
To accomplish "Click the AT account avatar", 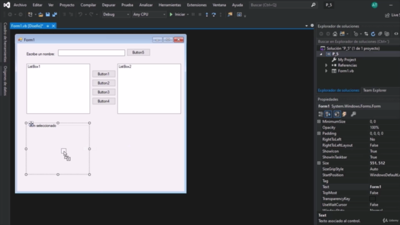I will 374,5.
